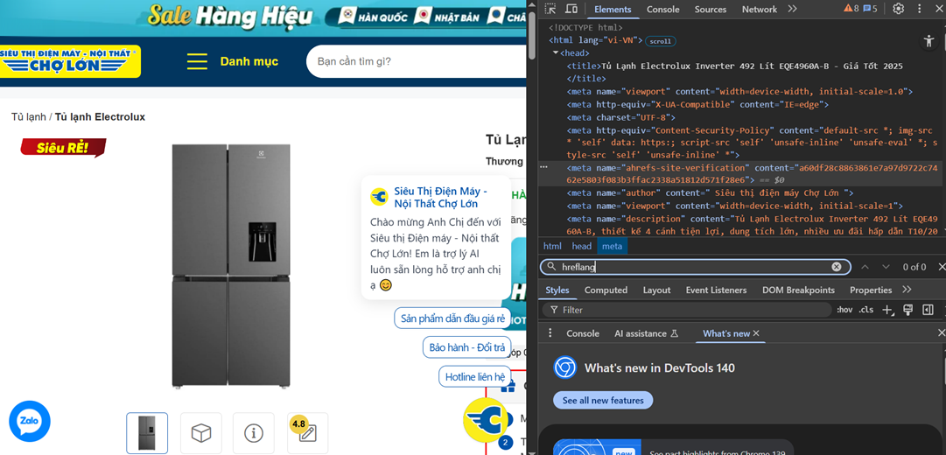The width and height of the screenshot is (946, 455).
Task: Collapse the head element tree node
Action: pyautogui.click(x=556, y=53)
